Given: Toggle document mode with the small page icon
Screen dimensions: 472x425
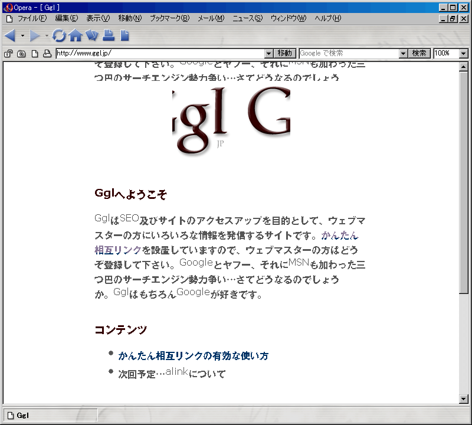Looking at the screenshot, I should tap(35, 54).
